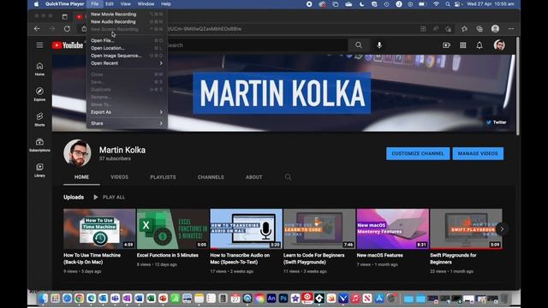Open browser profile avatar
The width and height of the screenshot is (548, 308).
[x=495, y=28]
